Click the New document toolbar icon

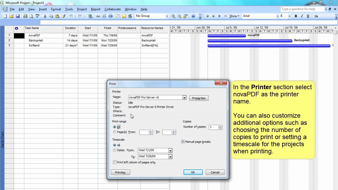click(x=6, y=16)
